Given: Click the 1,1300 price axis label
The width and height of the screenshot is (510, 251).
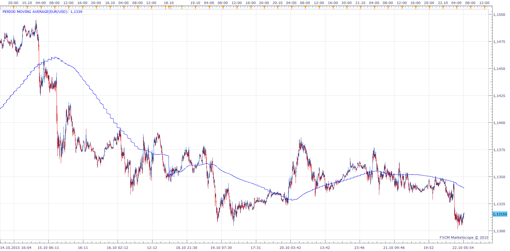Looking at the screenshot, I should click(499, 231).
